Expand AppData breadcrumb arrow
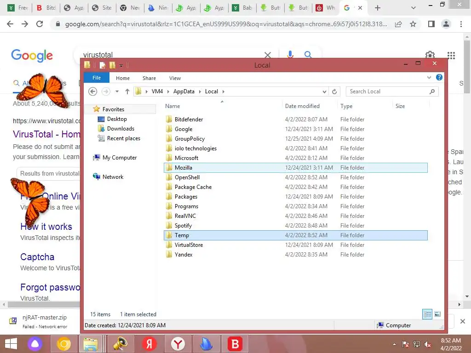 click(200, 91)
